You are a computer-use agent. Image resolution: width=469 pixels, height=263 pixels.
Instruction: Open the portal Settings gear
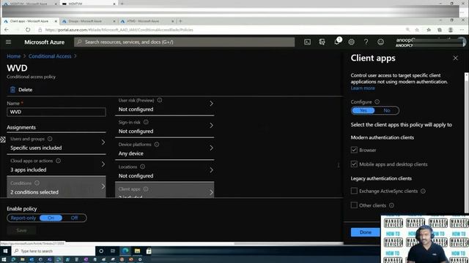pyautogui.click(x=352, y=42)
